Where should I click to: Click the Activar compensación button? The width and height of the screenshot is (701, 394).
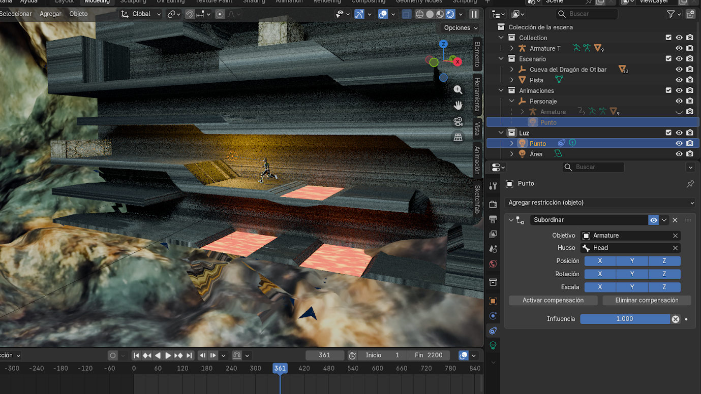coord(553,301)
